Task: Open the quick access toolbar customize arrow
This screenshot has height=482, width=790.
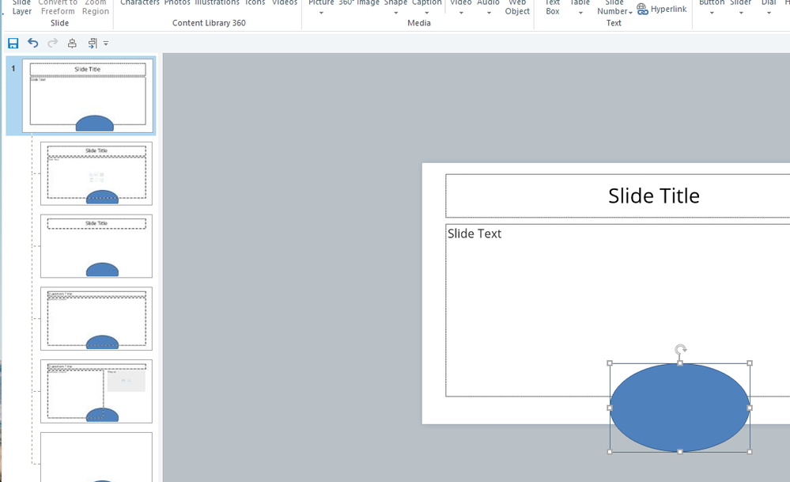Action: [106, 44]
